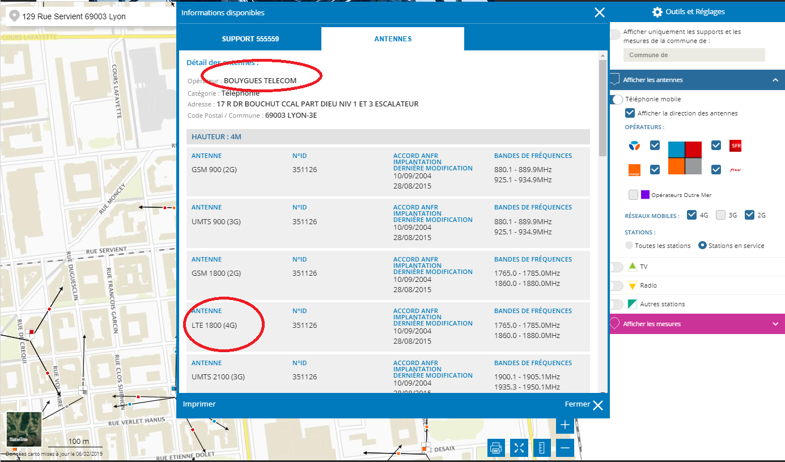Uncheck the Orange operator checkbox
785x462 pixels.
click(655, 169)
